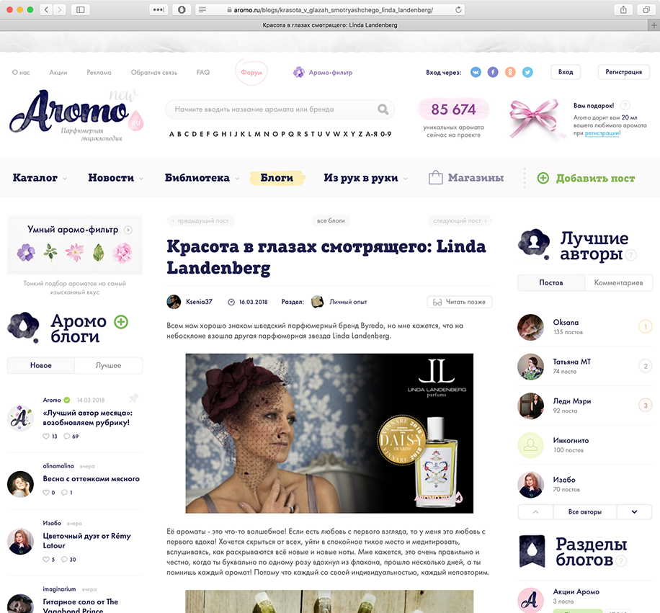Open the Магазины section
This screenshot has height=613, width=660.
click(466, 178)
